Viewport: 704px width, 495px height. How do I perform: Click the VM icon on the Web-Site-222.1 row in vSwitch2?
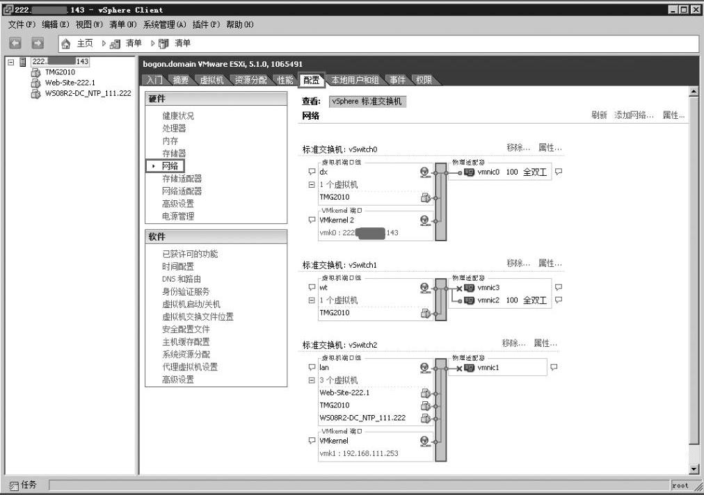tap(425, 393)
